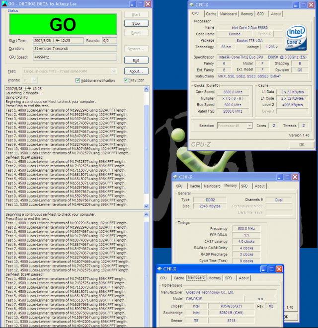Select Cache tab in bottom CPU-Z Mainboard window

click(179, 278)
